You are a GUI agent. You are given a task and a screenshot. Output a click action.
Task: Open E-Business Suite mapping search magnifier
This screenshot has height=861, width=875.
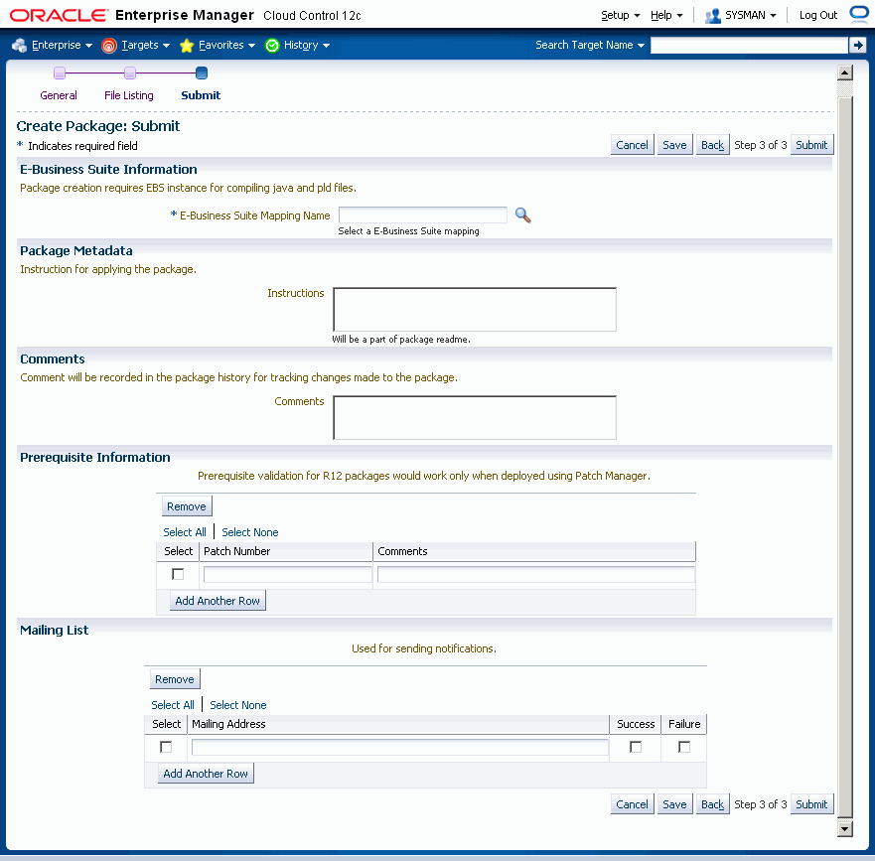[522, 215]
